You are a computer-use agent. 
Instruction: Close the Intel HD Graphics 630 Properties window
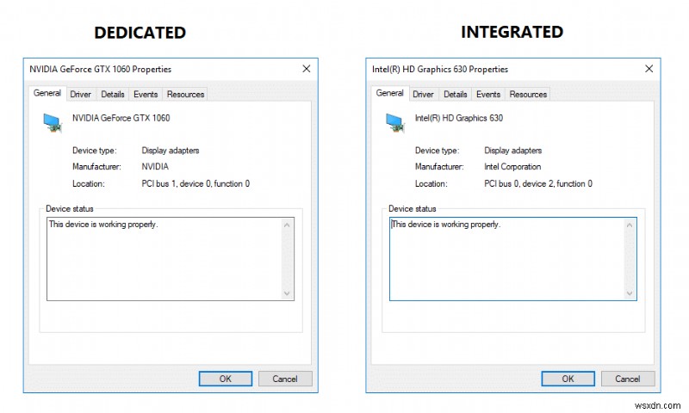tap(649, 69)
